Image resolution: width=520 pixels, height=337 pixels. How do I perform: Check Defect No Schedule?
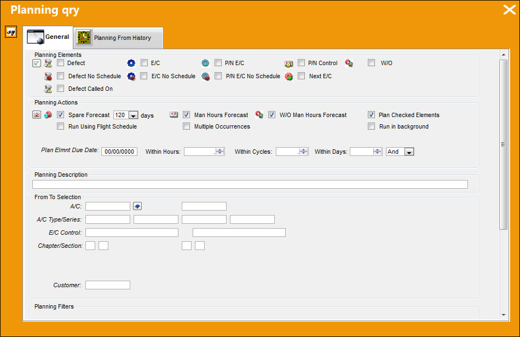60,76
